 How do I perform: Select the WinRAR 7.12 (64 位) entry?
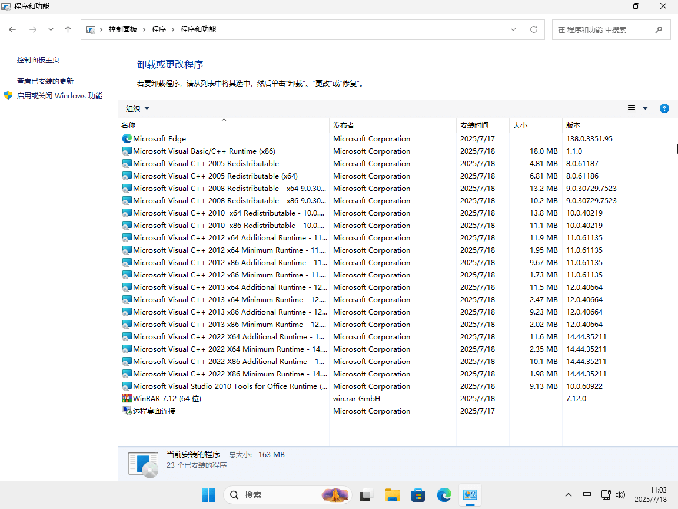click(x=167, y=399)
